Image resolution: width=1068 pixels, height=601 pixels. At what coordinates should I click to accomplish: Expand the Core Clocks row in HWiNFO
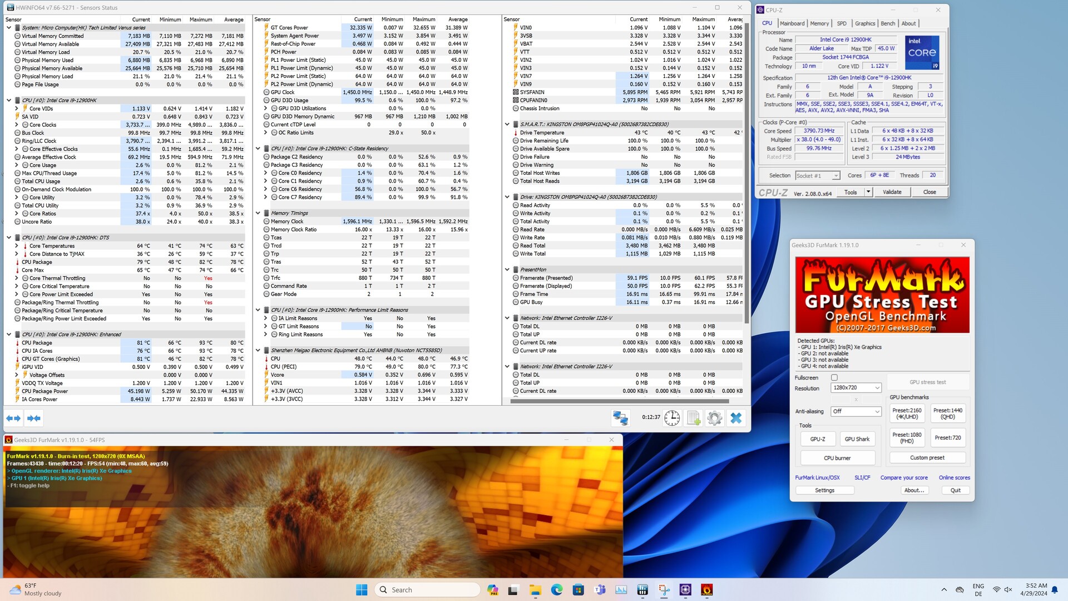coord(17,125)
